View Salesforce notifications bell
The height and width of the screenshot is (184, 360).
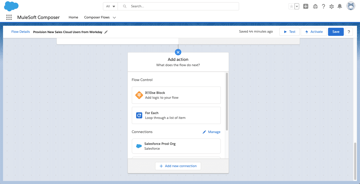[340, 6]
